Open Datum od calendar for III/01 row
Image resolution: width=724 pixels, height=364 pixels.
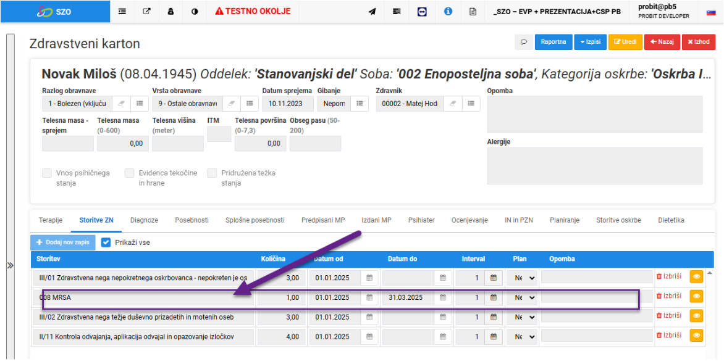[369, 278]
